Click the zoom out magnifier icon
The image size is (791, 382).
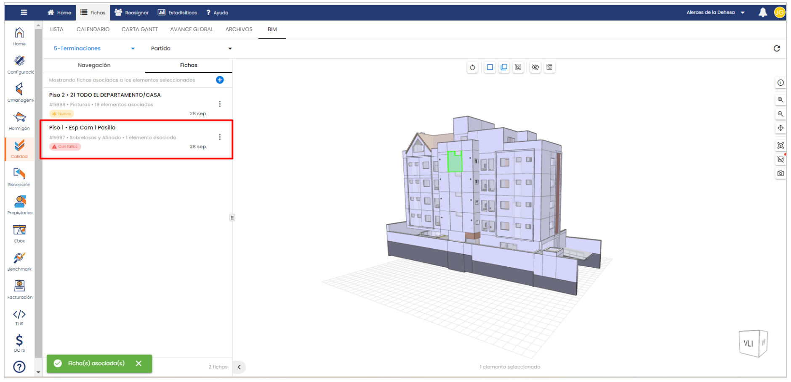pos(780,114)
